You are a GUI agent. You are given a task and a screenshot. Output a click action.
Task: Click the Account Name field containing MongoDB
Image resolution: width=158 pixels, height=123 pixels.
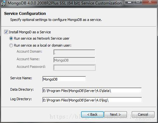tap(74, 60)
